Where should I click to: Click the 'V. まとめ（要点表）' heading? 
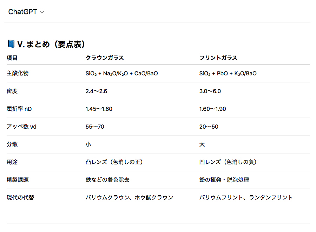point(51,45)
